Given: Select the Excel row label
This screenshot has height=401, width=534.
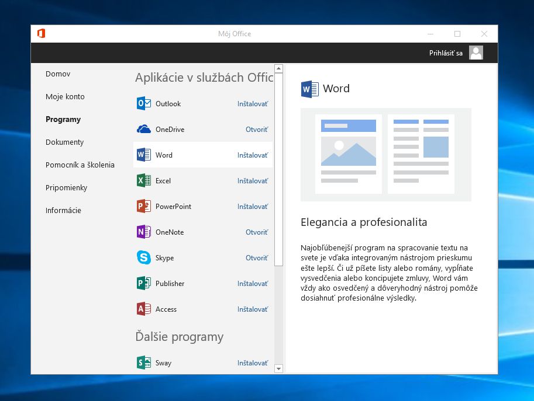Looking at the screenshot, I should click(x=163, y=181).
